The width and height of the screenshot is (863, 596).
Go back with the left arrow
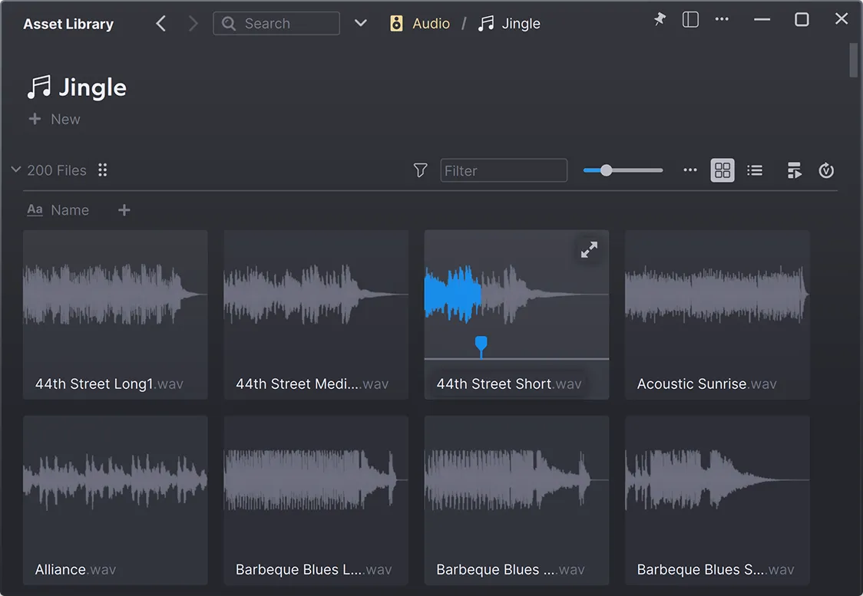161,24
